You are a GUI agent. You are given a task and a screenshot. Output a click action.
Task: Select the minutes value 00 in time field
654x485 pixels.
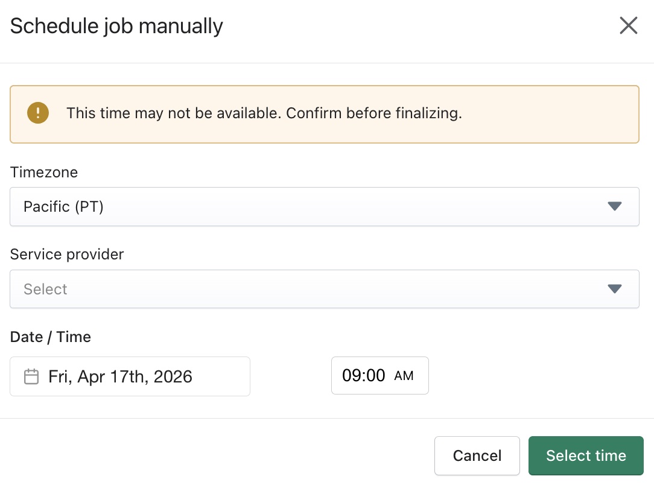pyautogui.click(x=375, y=376)
